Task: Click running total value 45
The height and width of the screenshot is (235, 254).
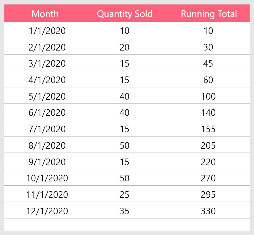Action: 208,63
